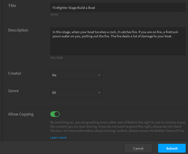The height and width of the screenshot is (154, 188).
Task: Click the Genre field label
Action: (x=13, y=91)
